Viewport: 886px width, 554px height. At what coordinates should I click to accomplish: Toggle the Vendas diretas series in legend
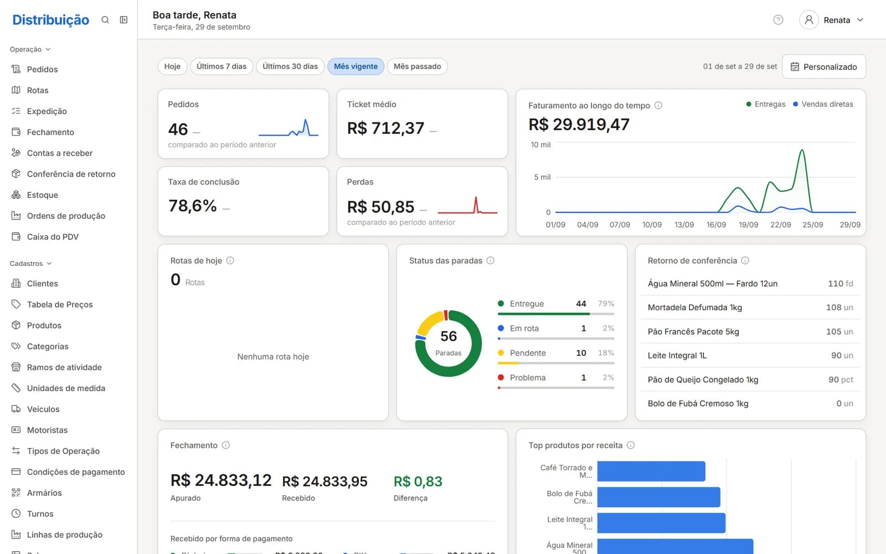pos(823,104)
